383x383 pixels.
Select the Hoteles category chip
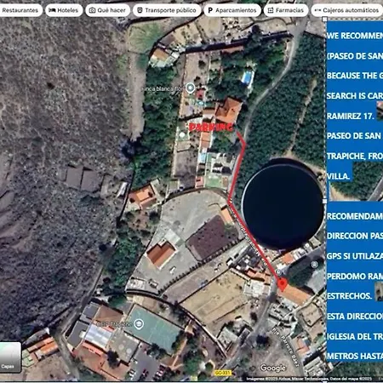[x=64, y=10]
